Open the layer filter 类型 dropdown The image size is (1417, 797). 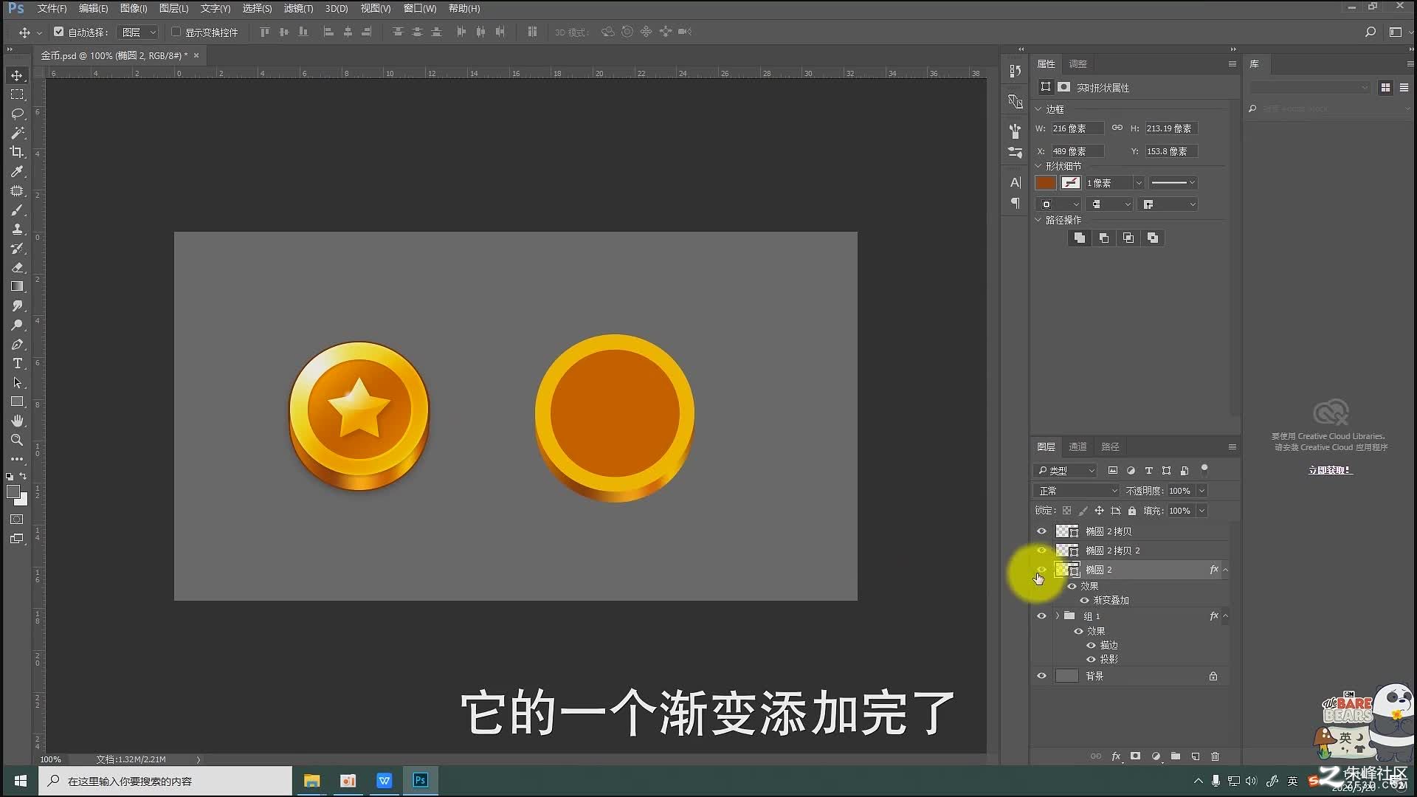click(1066, 470)
